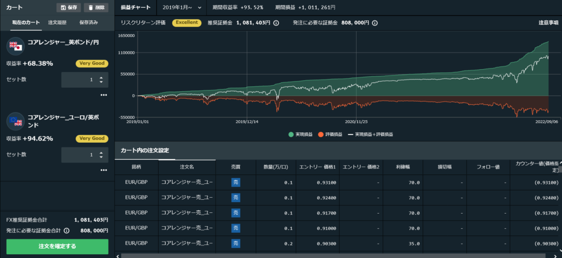
Task: Switch to the 保存済み tab
Action: pos(88,23)
